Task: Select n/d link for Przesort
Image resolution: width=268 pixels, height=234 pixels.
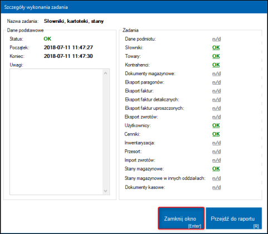Action: click(217, 152)
